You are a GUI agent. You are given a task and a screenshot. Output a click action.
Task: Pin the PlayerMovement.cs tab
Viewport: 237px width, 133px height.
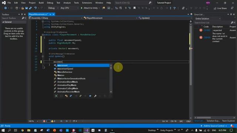click(50, 14)
